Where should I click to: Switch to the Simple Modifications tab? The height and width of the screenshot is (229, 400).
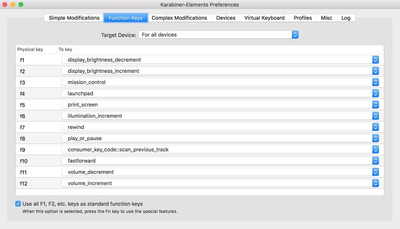tap(74, 18)
